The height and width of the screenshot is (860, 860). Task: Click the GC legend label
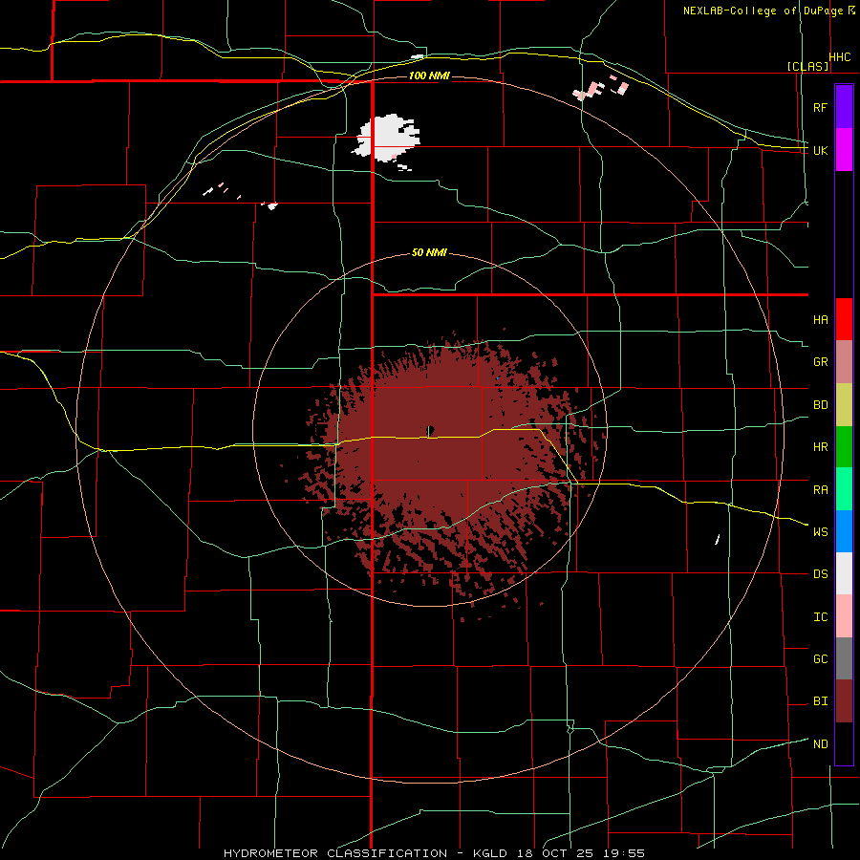point(820,659)
